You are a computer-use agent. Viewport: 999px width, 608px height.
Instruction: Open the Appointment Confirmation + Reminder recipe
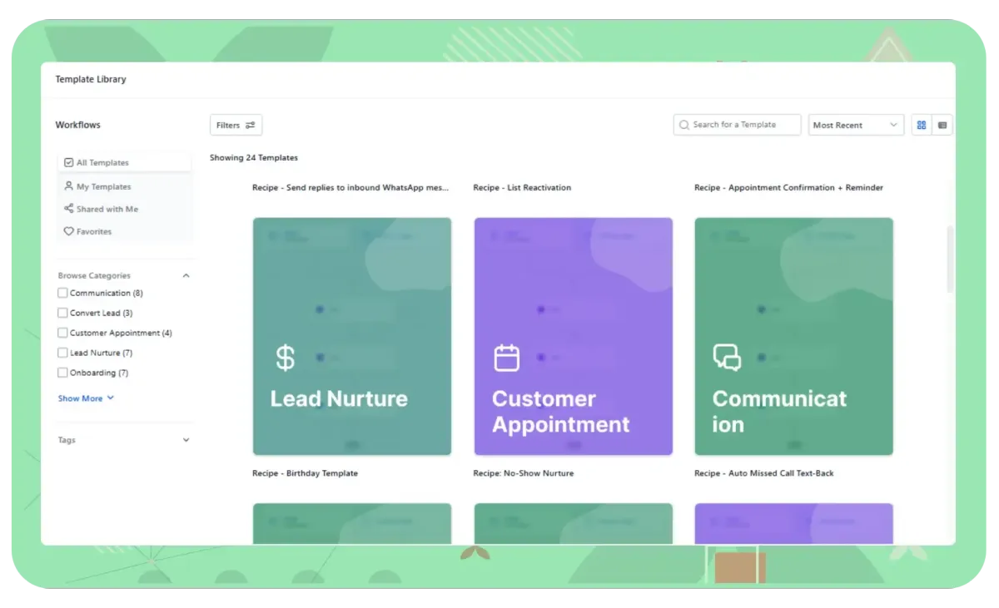(x=788, y=187)
